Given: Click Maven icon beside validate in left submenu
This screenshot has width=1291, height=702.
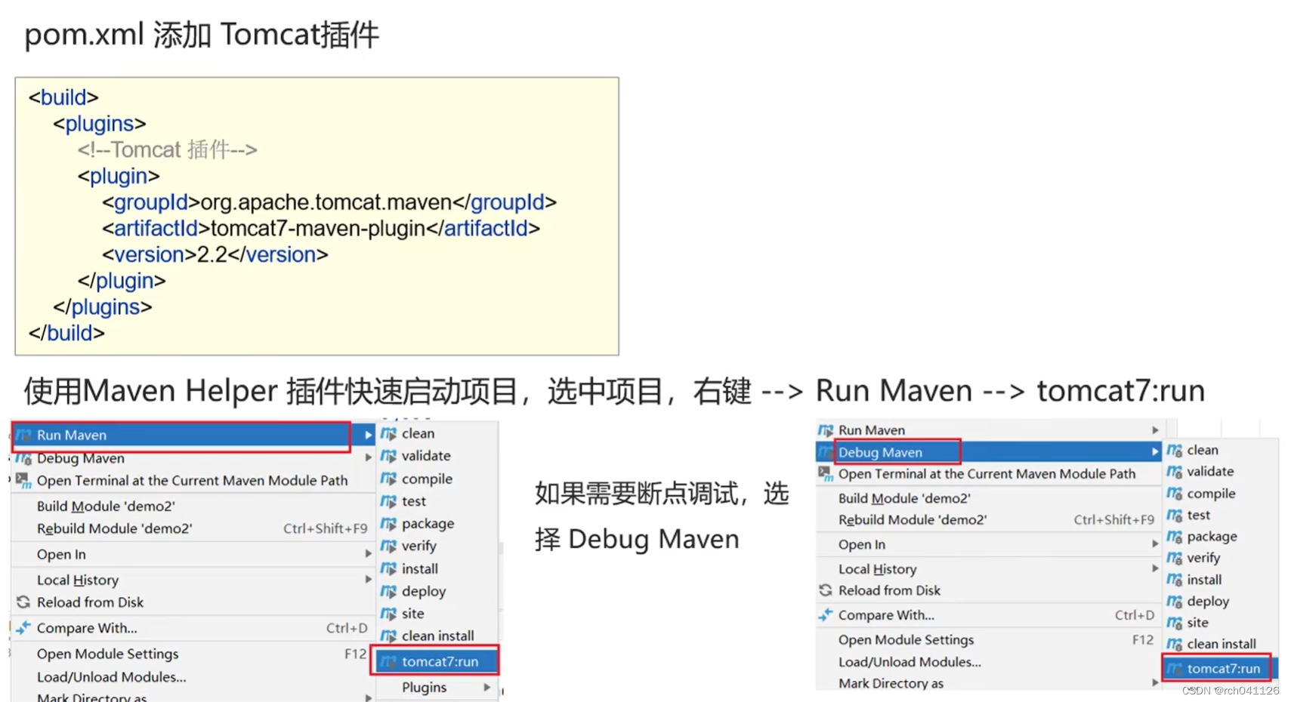Looking at the screenshot, I should [x=388, y=456].
